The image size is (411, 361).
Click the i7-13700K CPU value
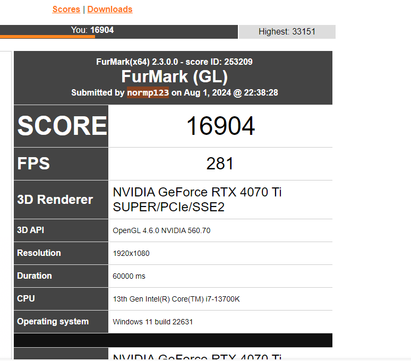tap(176, 299)
